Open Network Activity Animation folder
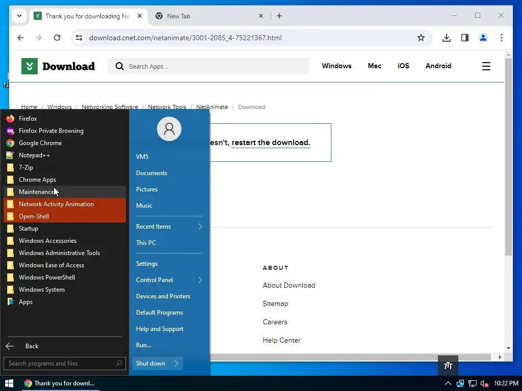 click(65, 204)
